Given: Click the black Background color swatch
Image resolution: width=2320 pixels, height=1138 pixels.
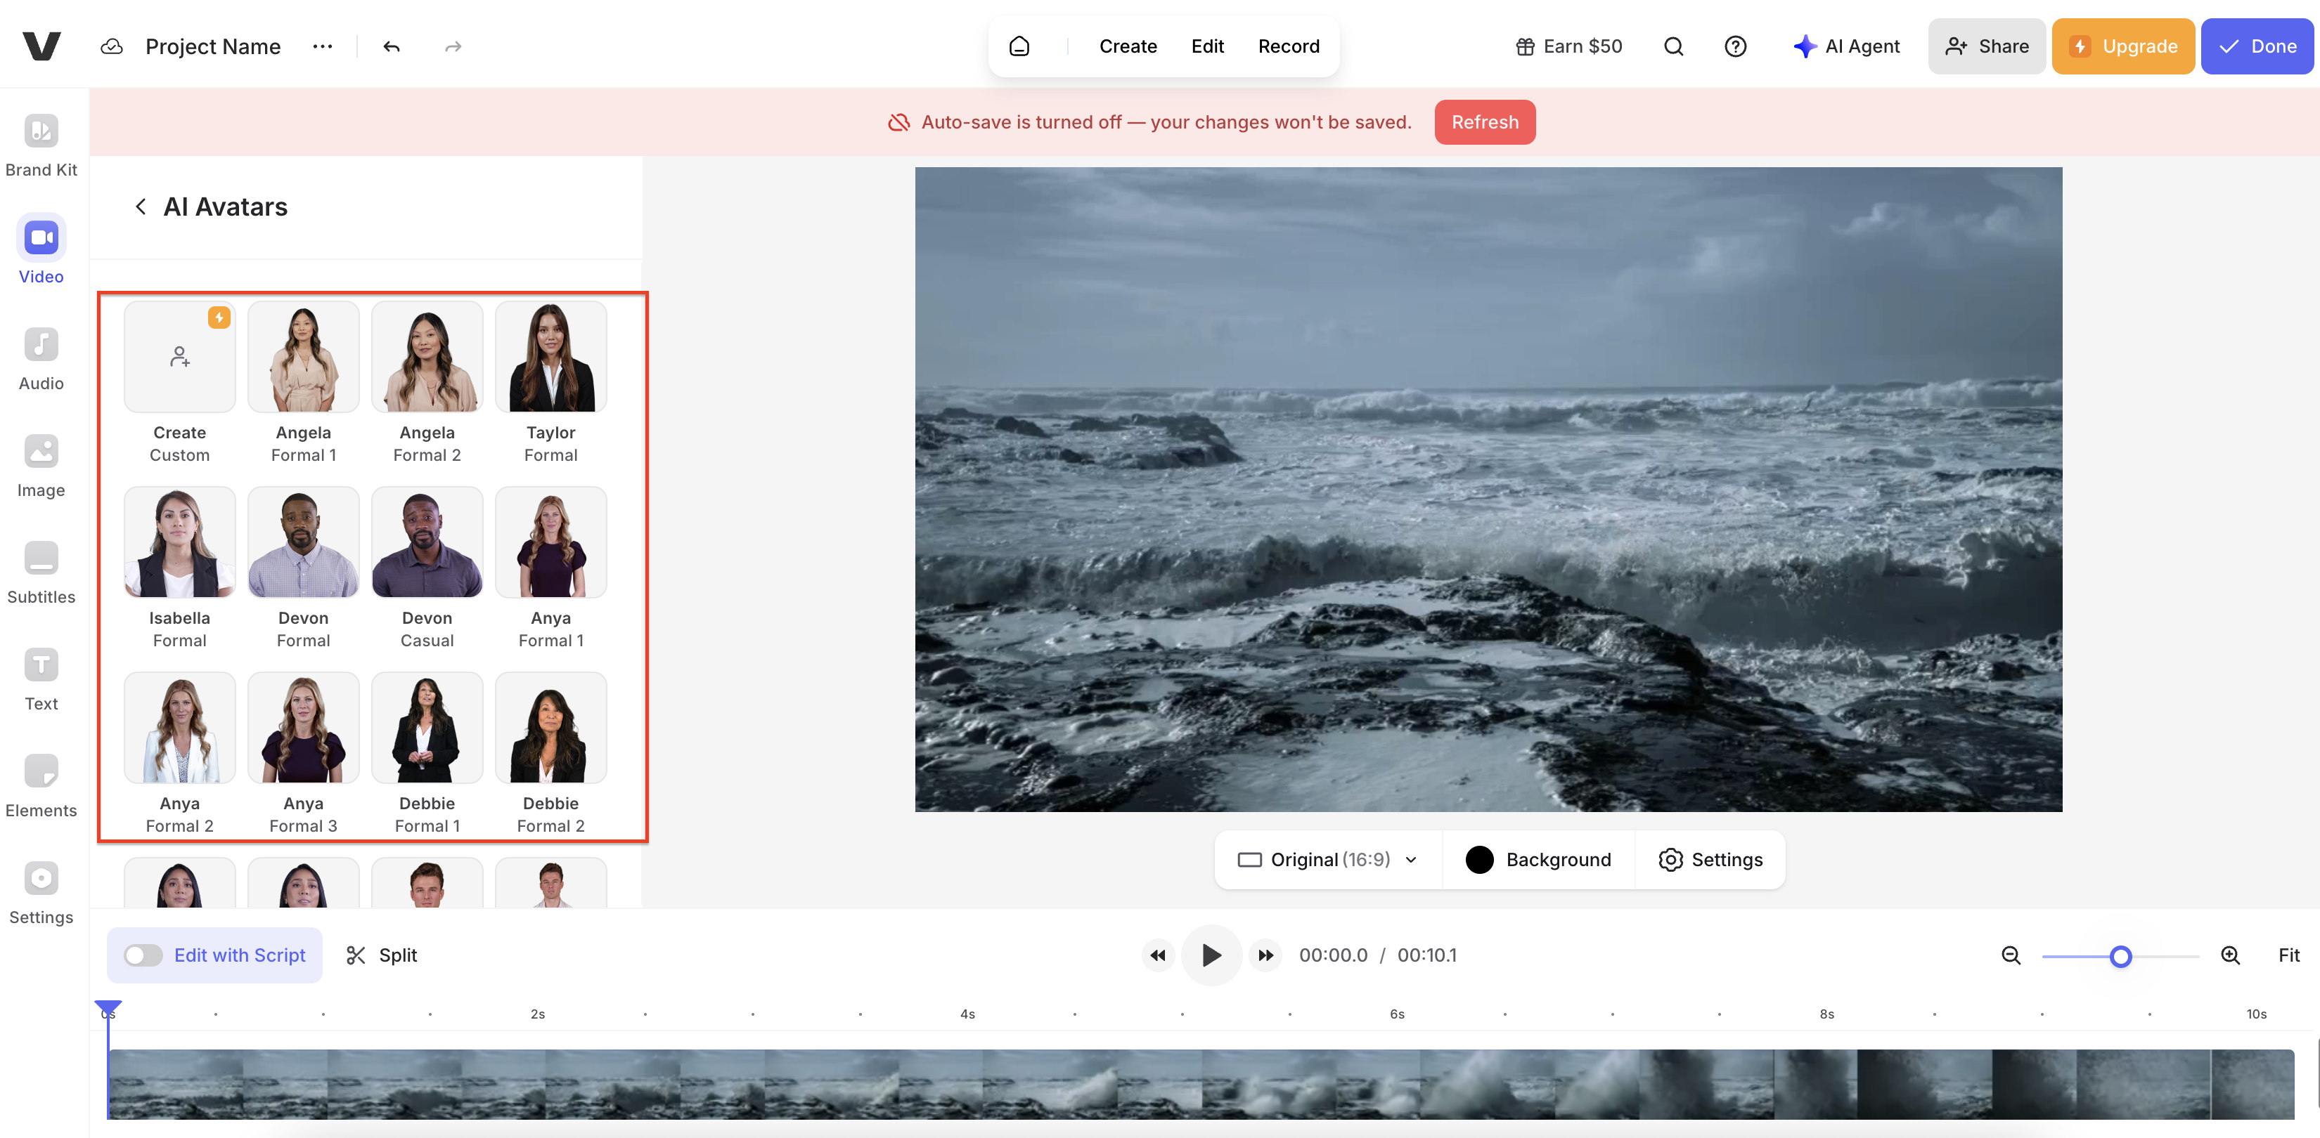Looking at the screenshot, I should [x=1478, y=859].
